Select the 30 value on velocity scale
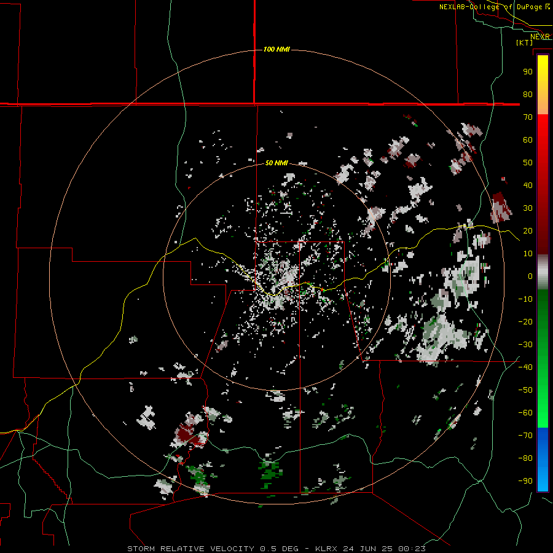Screen dimensions: 553x553 [528, 208]
